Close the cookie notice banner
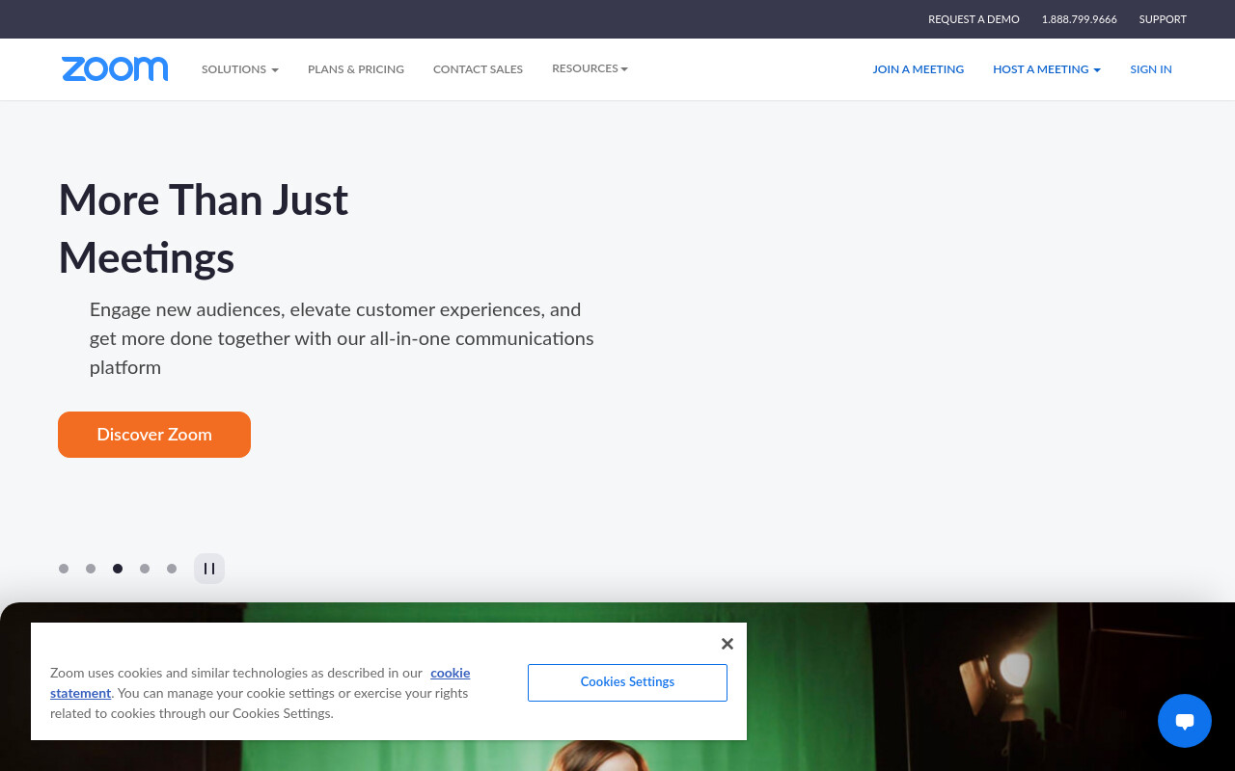 click(727, 644)
